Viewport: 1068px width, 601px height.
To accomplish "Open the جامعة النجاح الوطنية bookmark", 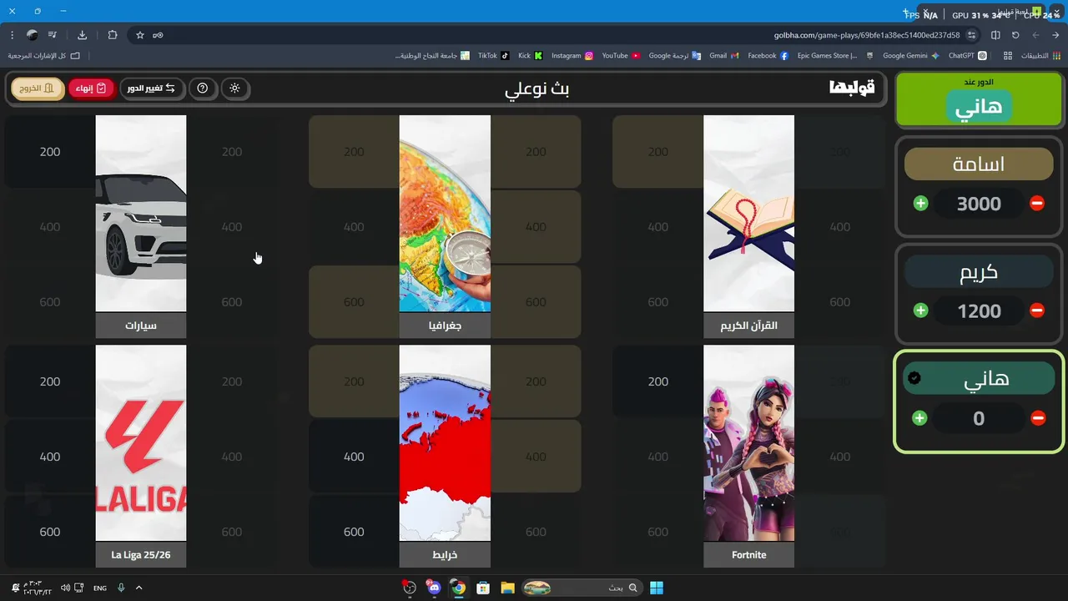I will (432, 56).
